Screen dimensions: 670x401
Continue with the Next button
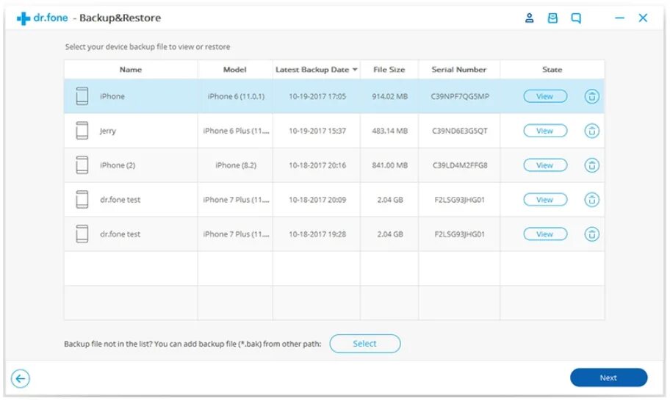[x=608, y=378]
